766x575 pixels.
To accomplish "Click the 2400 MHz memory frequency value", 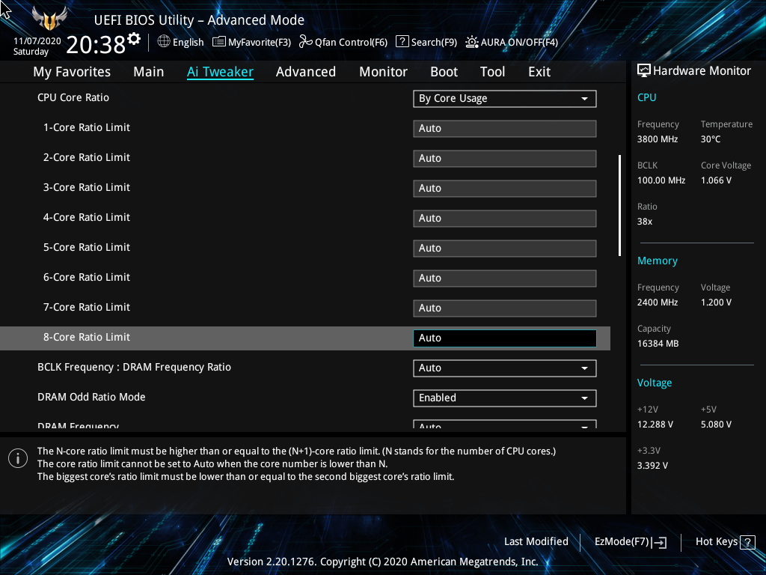I will click(658, 302).
